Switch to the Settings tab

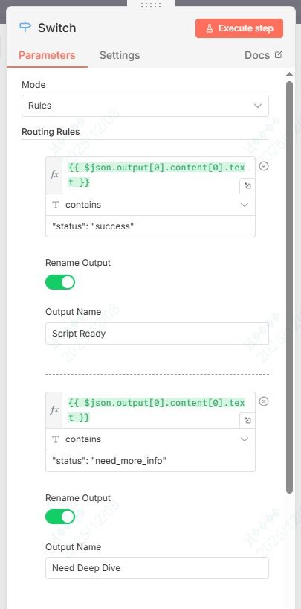[120, 55]
